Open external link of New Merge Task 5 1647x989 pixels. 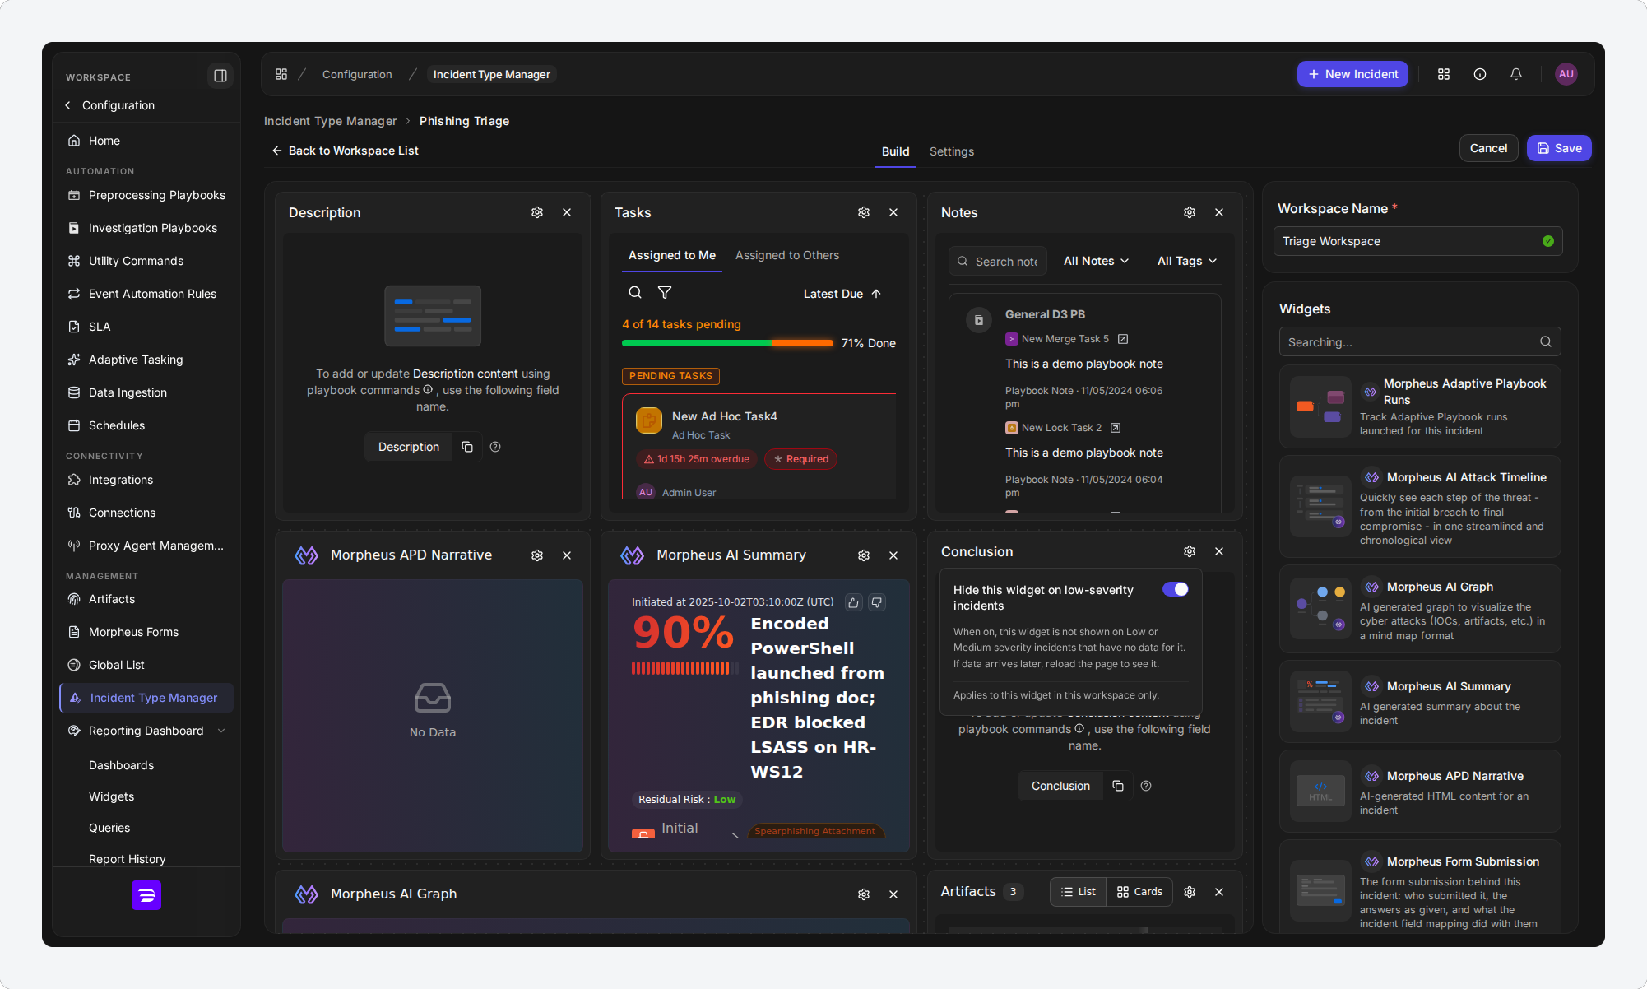click(1123, 339)
